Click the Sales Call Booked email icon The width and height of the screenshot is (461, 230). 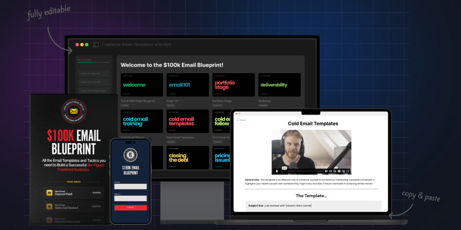pyautogui.click(x=49, y=206)
